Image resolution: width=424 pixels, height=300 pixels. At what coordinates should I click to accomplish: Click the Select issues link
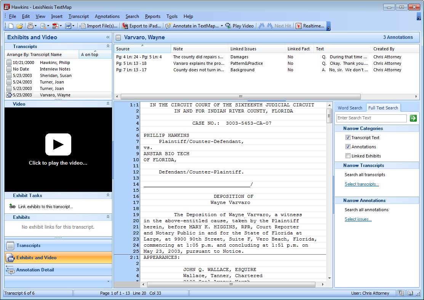point(358,220)
